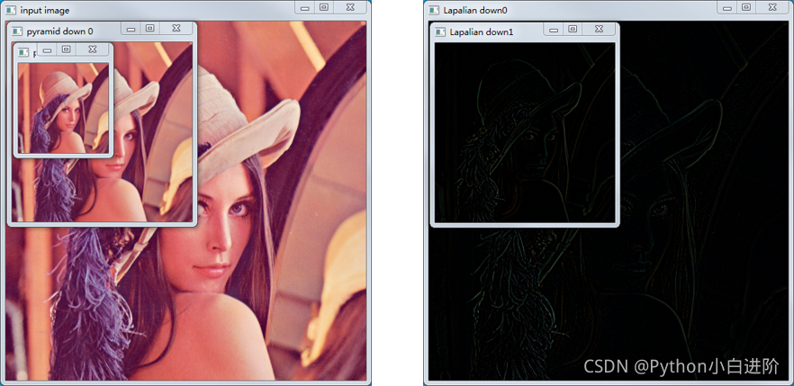
Task: Click the edge image in Lapalian down1 window
Action: click(x=525, y=132)
